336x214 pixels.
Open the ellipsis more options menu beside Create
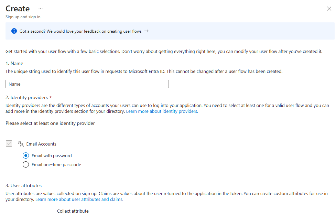pyautogui.click(x=41, y=8)
